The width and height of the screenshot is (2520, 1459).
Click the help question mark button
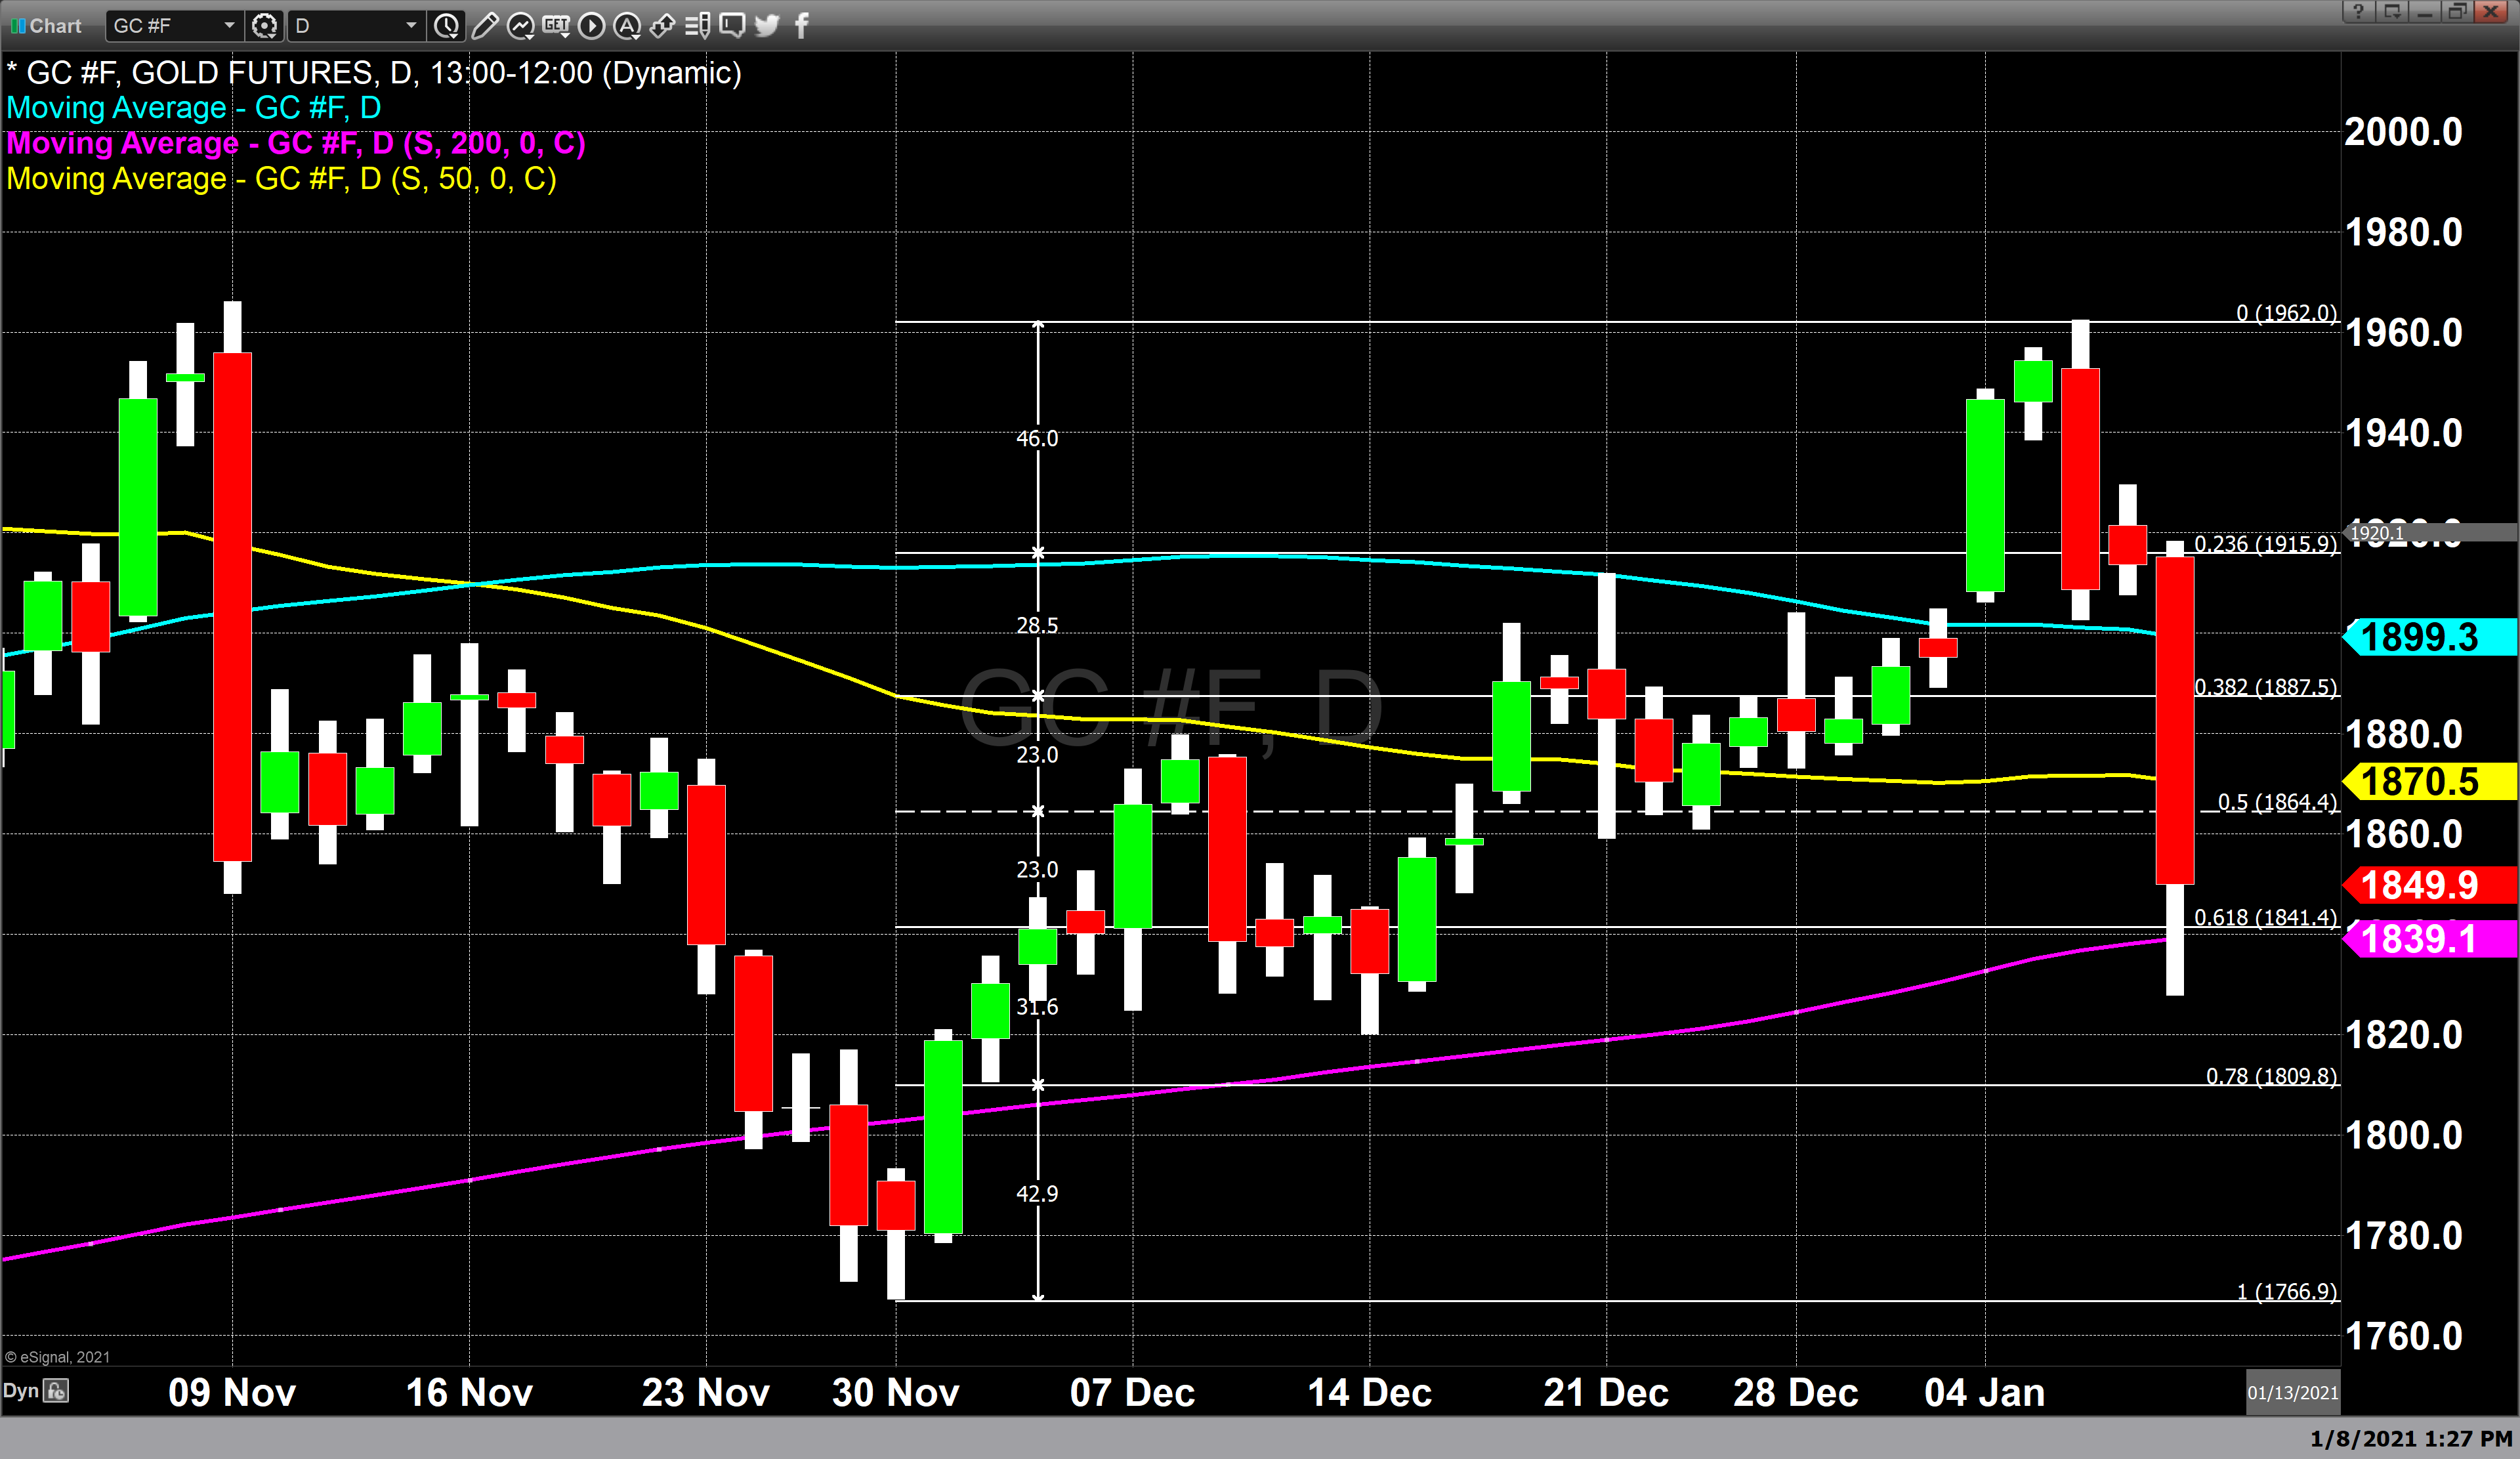[x=2358, y=12]
